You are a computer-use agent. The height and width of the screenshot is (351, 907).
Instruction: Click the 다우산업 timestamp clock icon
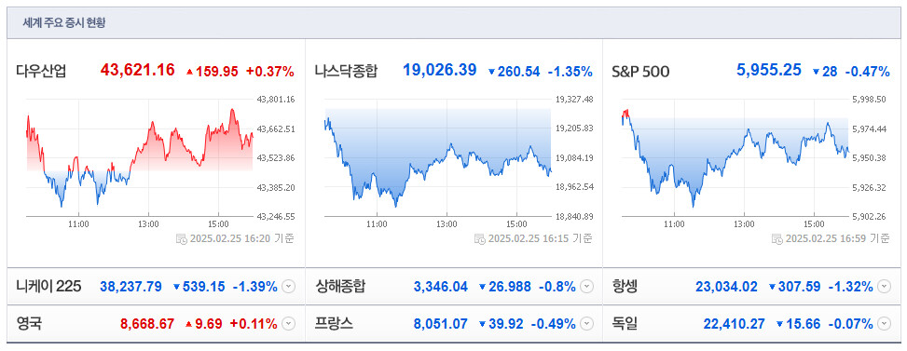coord(181,238)
